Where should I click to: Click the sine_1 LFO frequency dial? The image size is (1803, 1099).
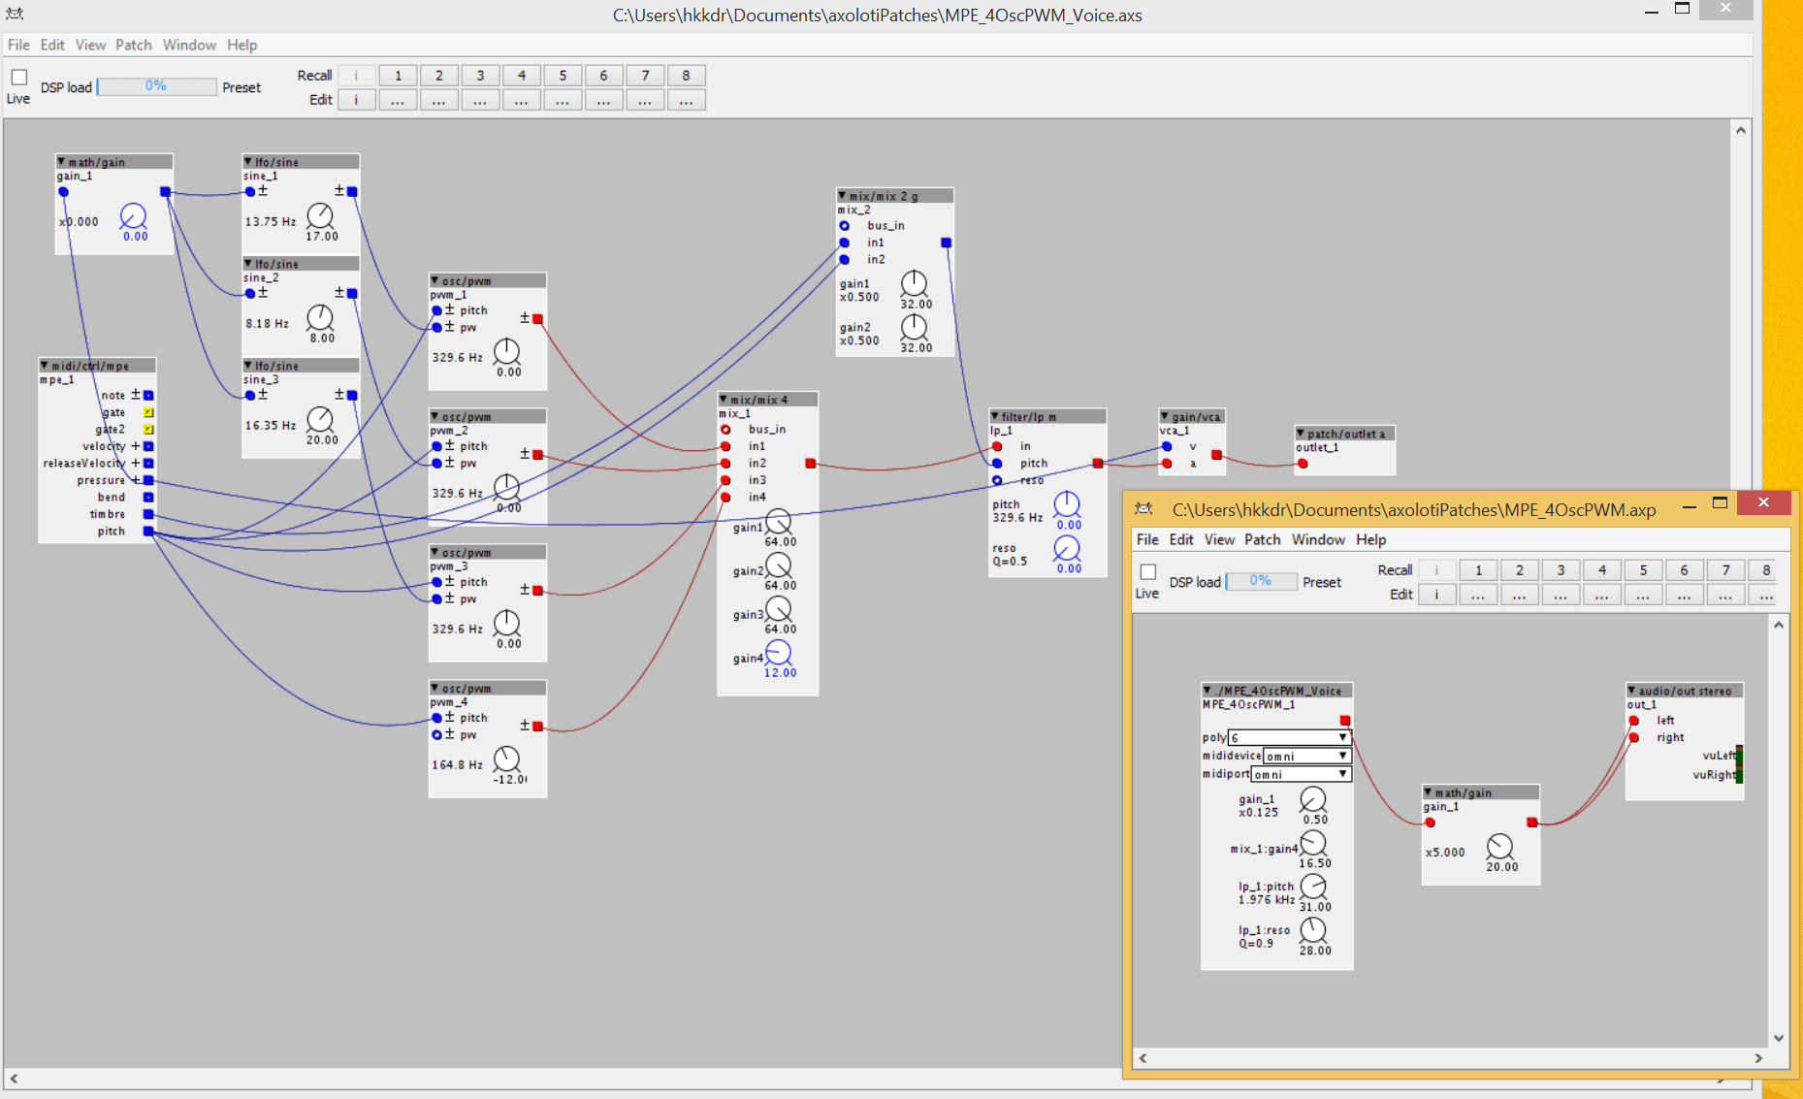tap(320, 215)
